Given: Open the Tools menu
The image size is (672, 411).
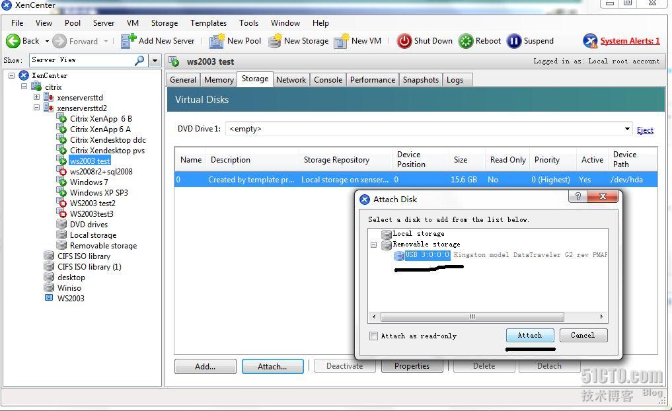Looking at the screenshot, I should tap(248, 23).
